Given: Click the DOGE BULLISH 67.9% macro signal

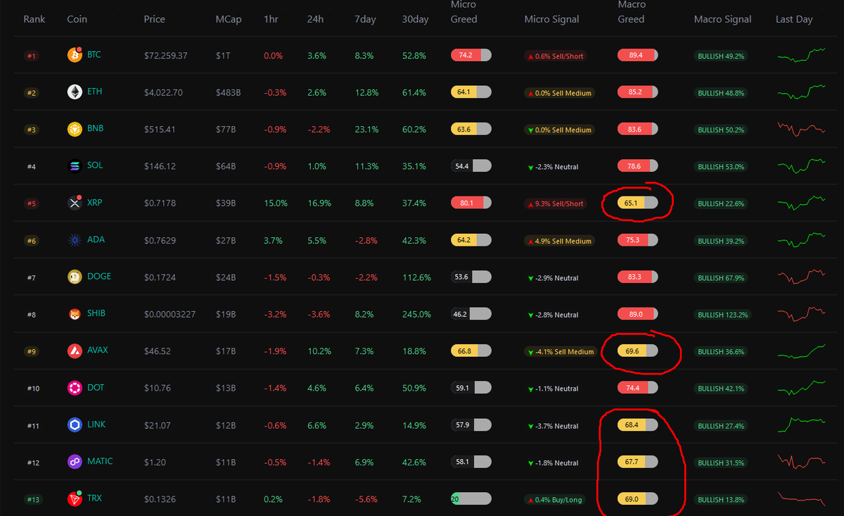Looking at the screenshot, I should click(721, 277).
